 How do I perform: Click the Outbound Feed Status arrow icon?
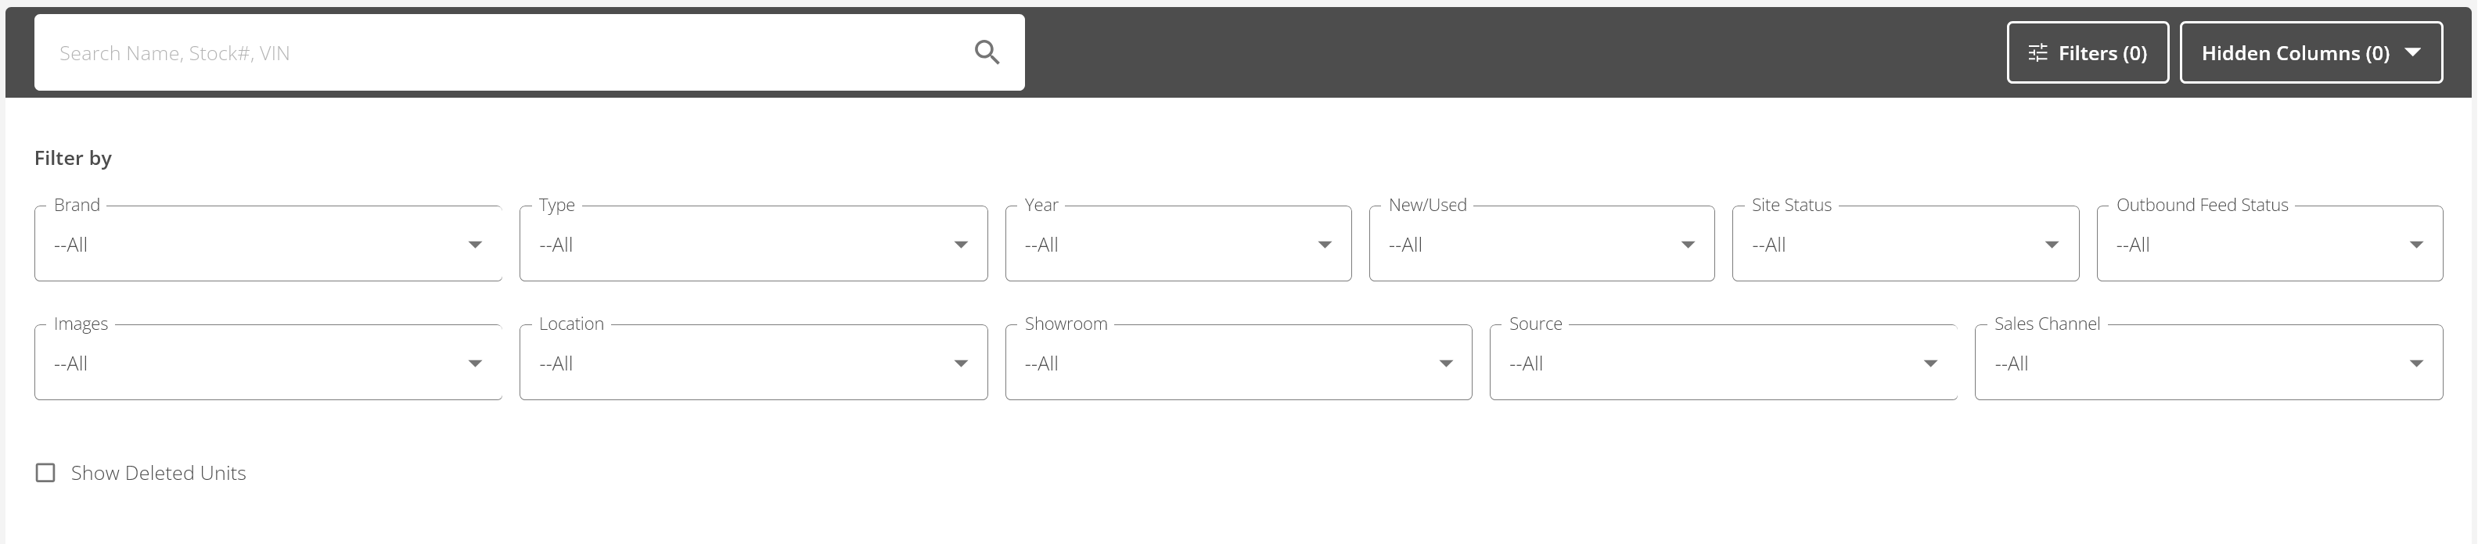pos(2415,244)
